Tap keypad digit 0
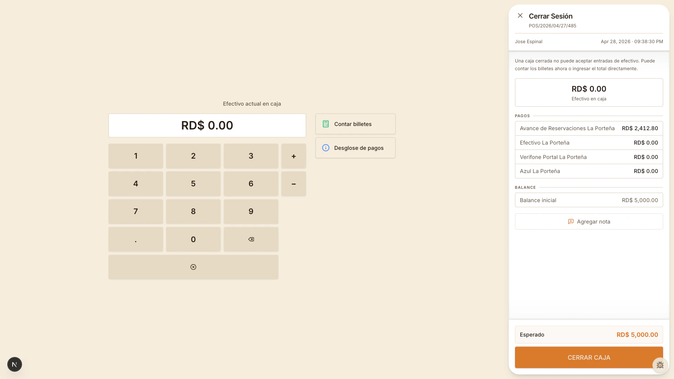Image resolution: width=674 pixels, height=379 pixels. tap(193, 239)
